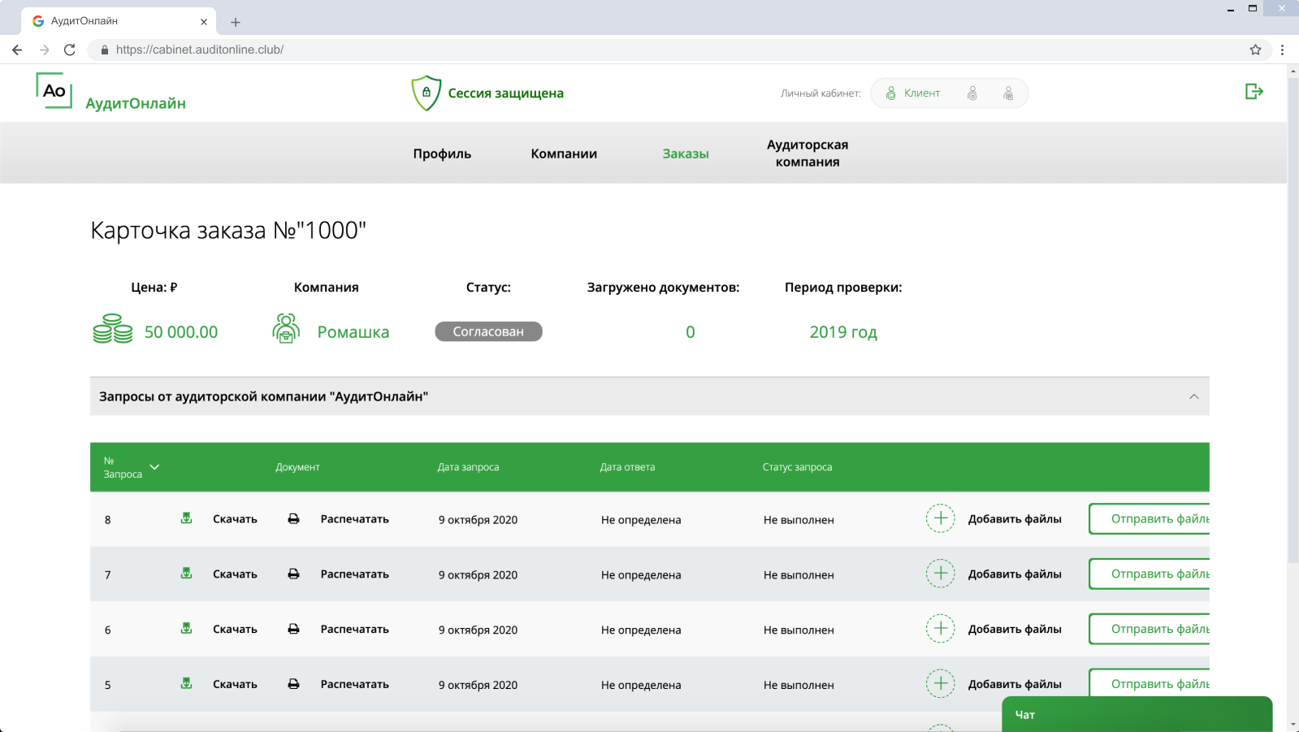Click Отправить файлы button for request 7
Image resolution: width=1299 pixels, height=732 pixels.
[1150, 574]
